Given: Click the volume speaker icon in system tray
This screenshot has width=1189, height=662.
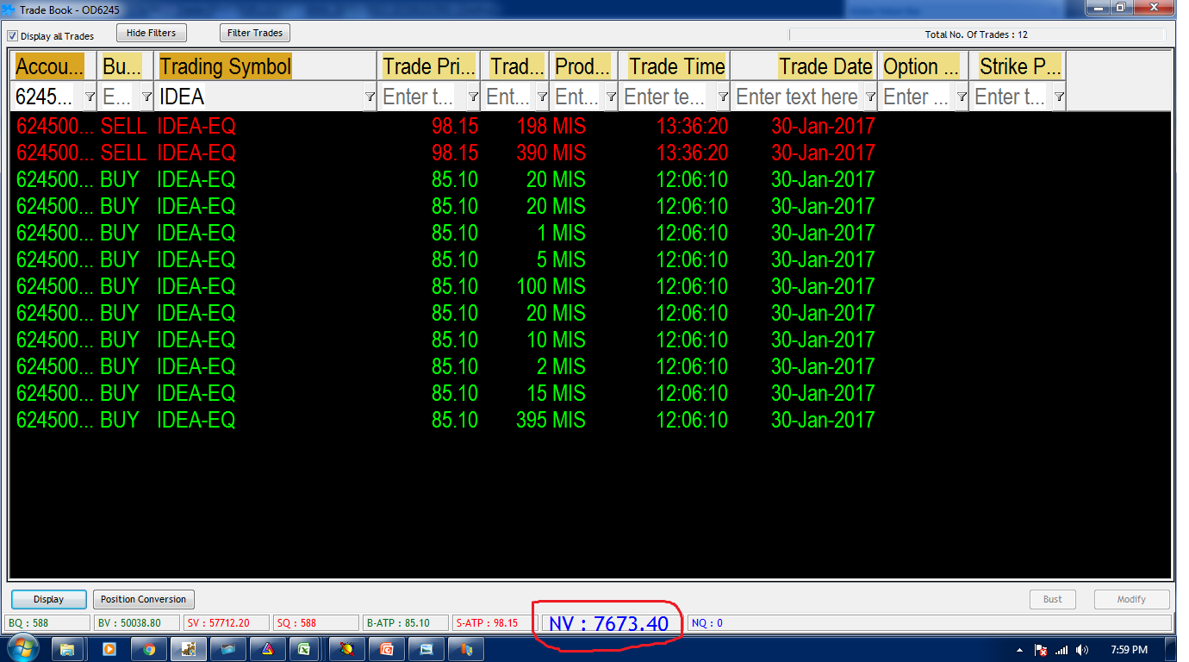Looking at the screenshot, I should 1082,650.
